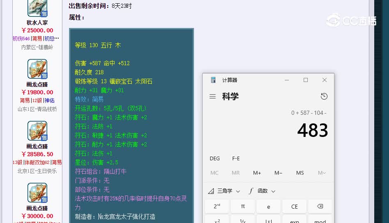Click the calculator result display 483
Screen dimensions: 389x223
[x=313, y=130]
